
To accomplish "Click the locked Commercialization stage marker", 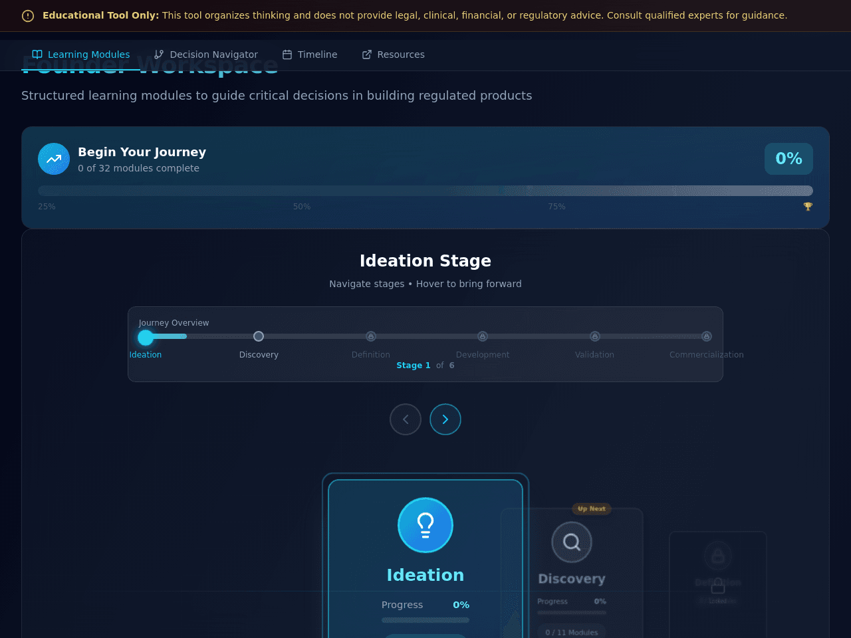I will tap(707, 336).
